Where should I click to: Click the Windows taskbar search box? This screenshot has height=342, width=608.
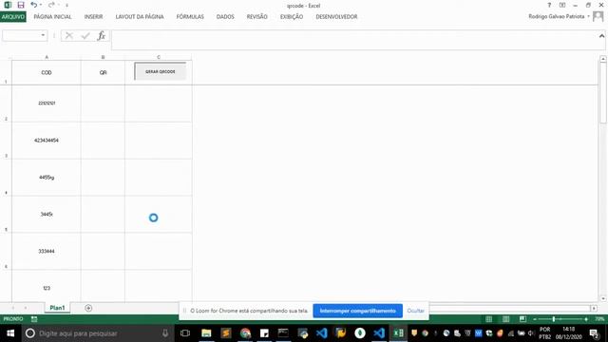coord(98,333)
